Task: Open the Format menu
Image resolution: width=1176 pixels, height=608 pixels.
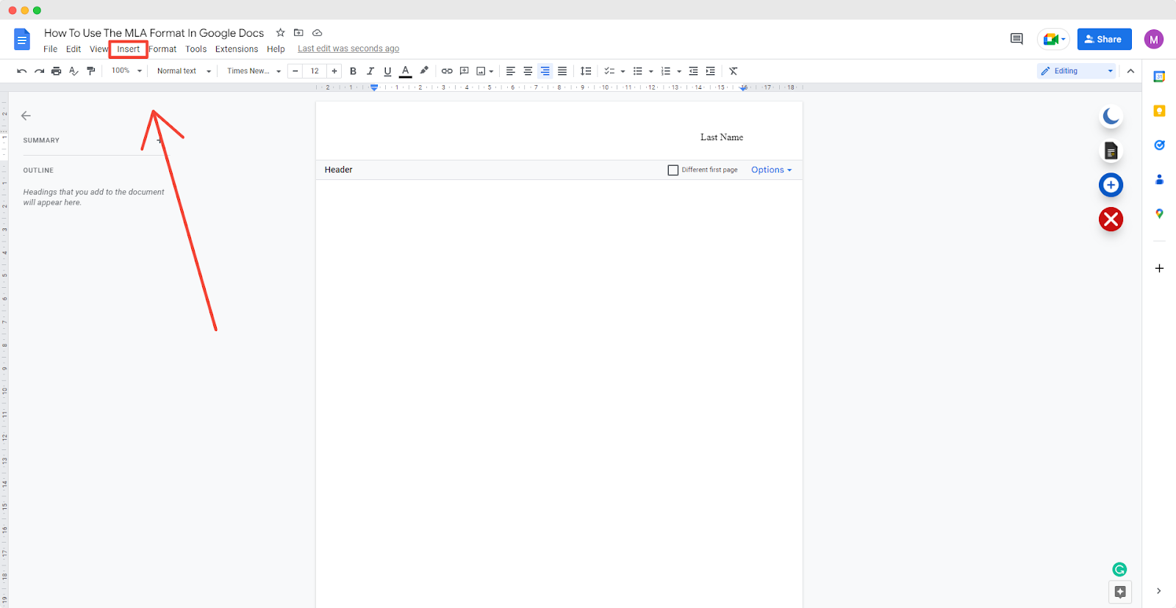Action: click(x=162, y=49)
